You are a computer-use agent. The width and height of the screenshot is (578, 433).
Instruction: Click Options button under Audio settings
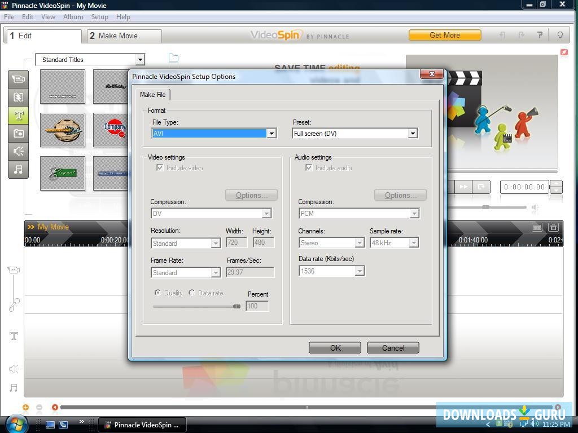pyautogui.click(x=400, y=195)
